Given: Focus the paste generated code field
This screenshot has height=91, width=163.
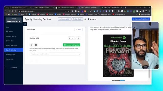Looking at the screenshot, I should (x=55, y=54).
